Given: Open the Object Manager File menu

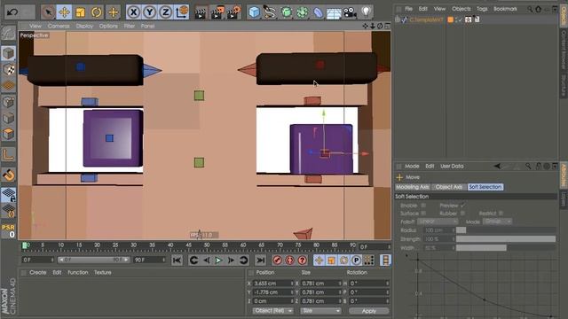Looking at the screenshot, I should tap(408, 9).
